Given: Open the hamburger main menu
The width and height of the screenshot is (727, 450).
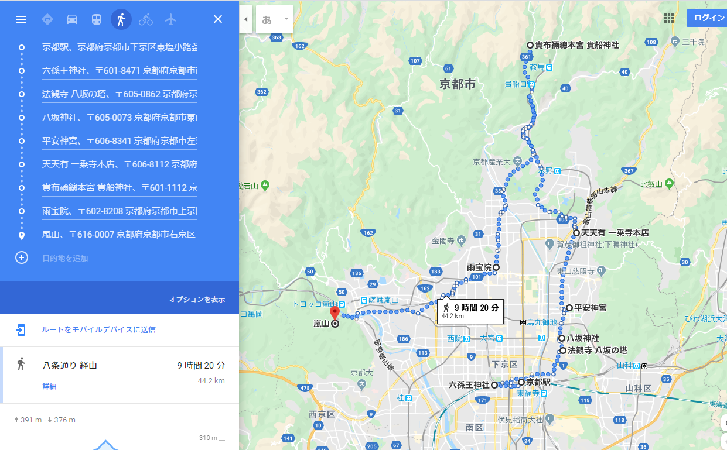Looking at the screenshot, I should click(21, 19).
